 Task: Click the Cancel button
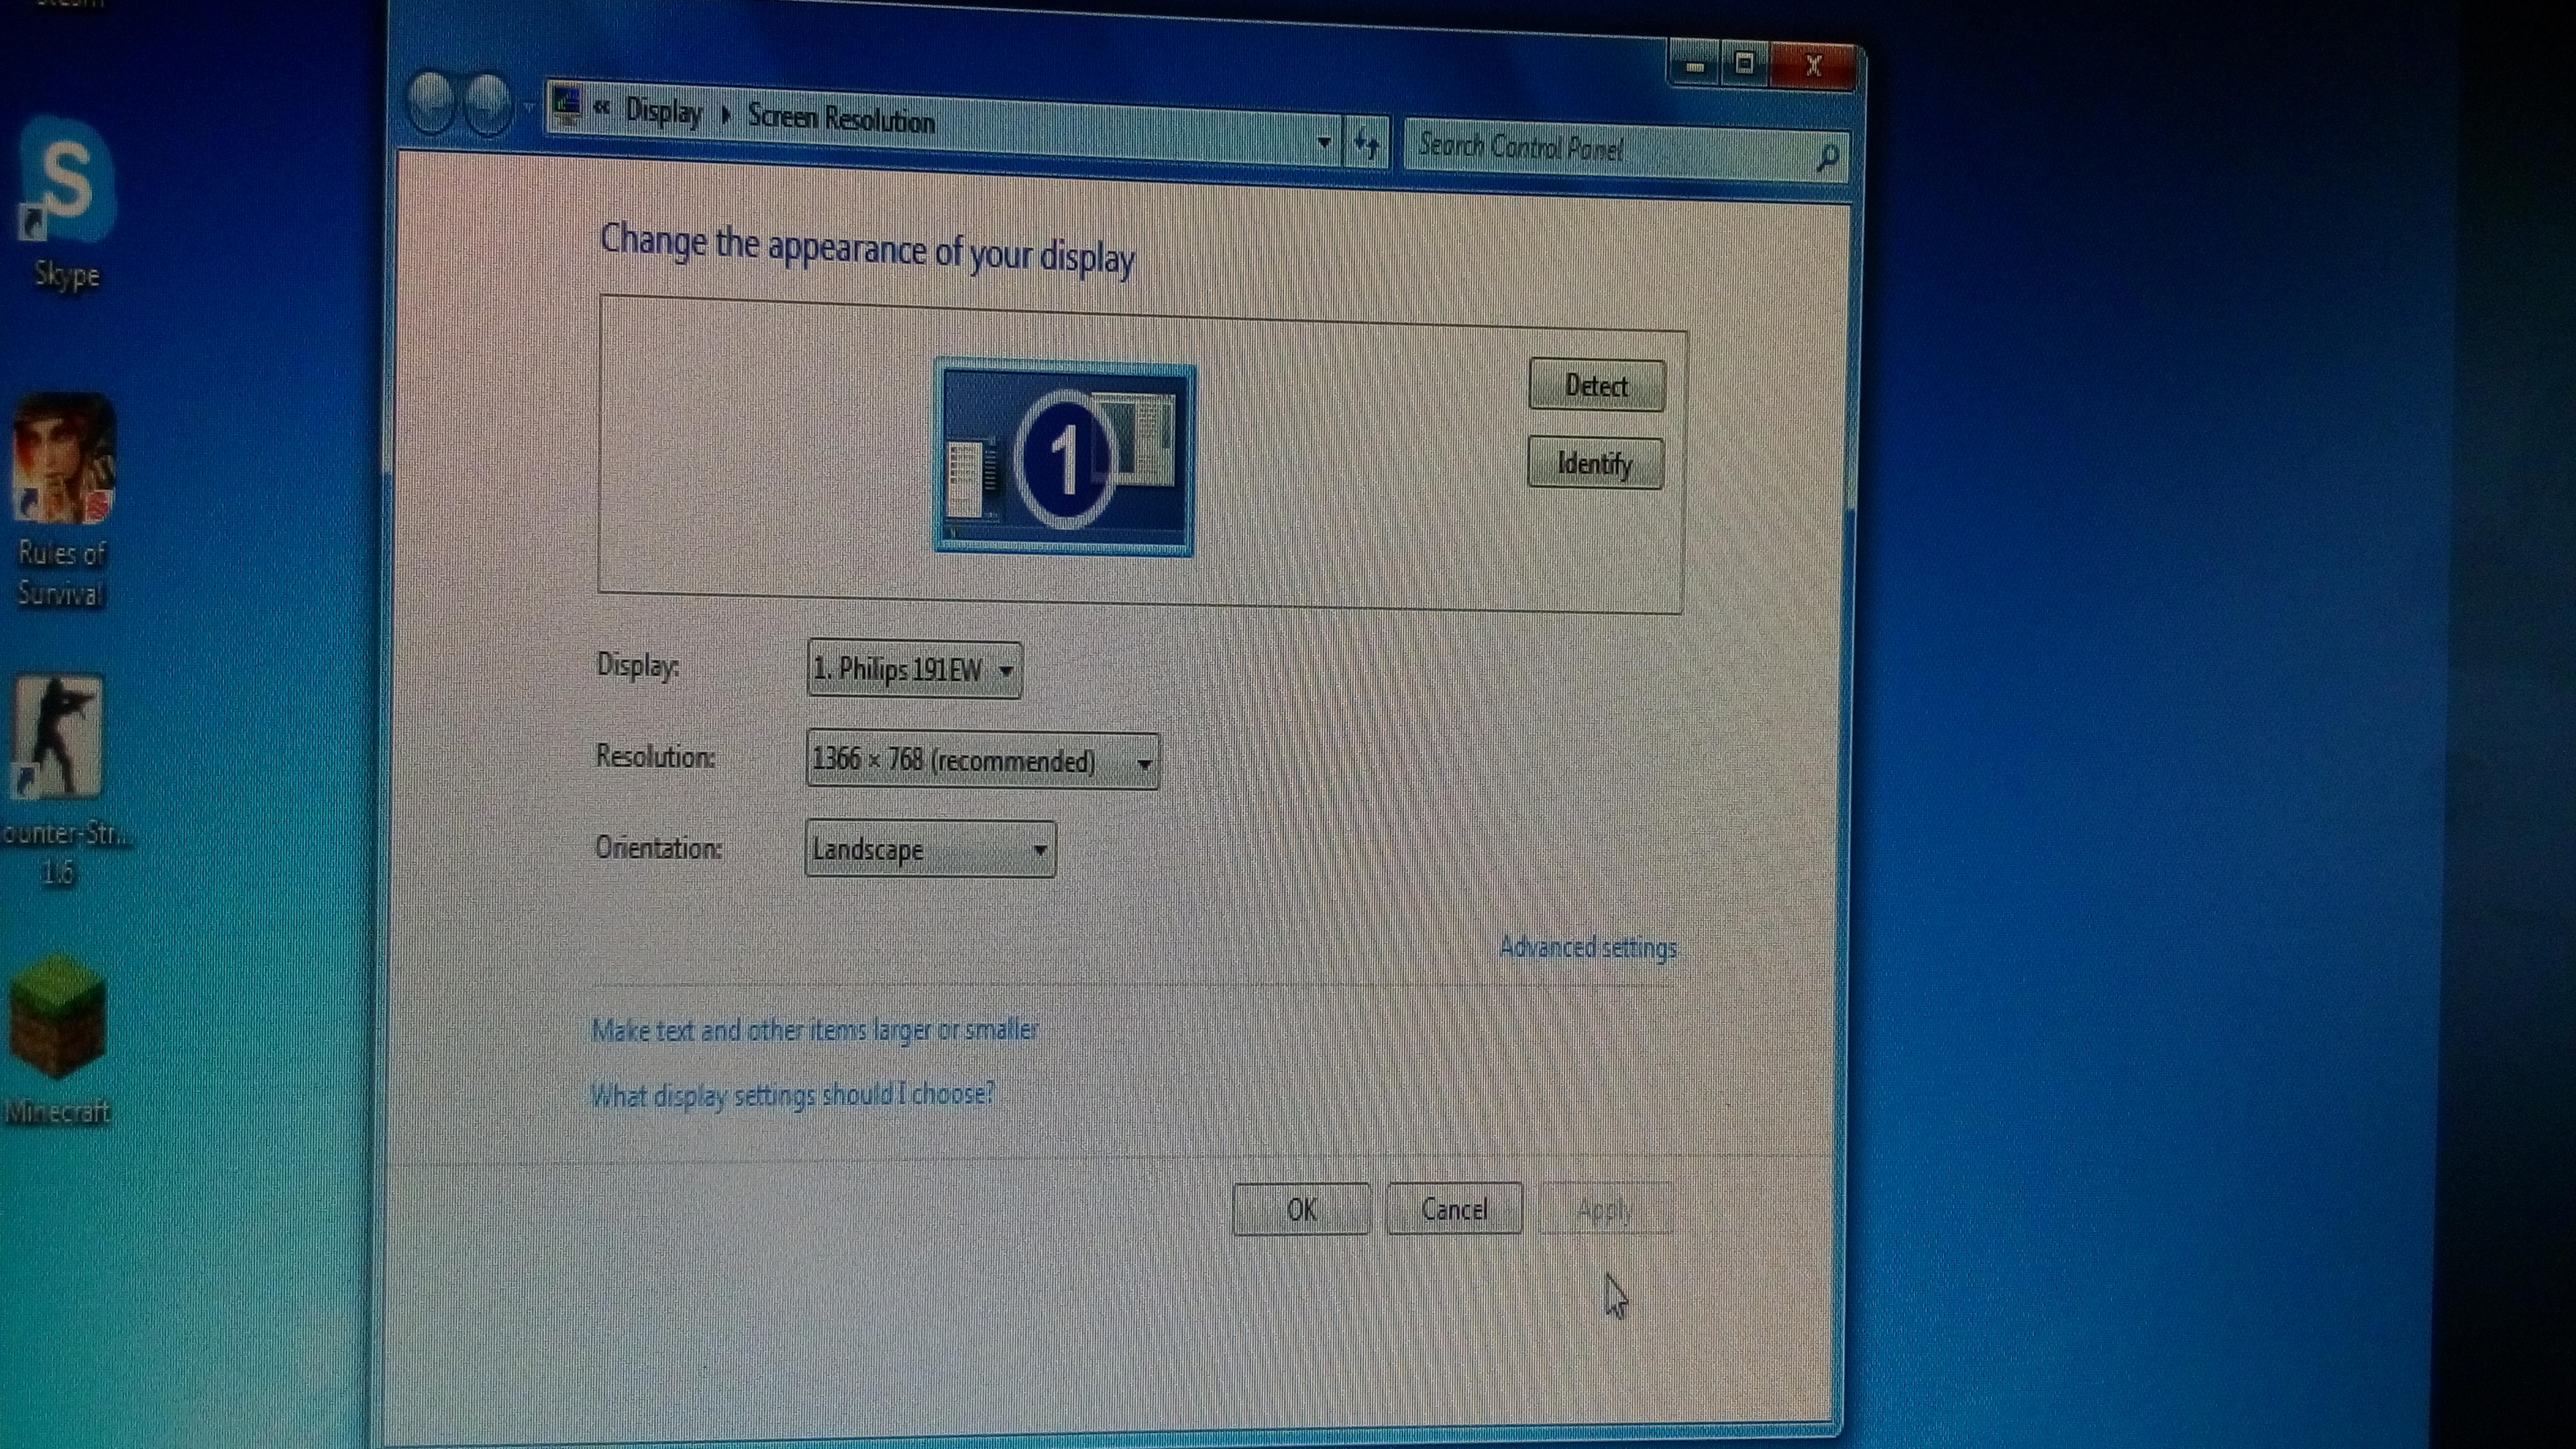click(x=1454, y=1209)
